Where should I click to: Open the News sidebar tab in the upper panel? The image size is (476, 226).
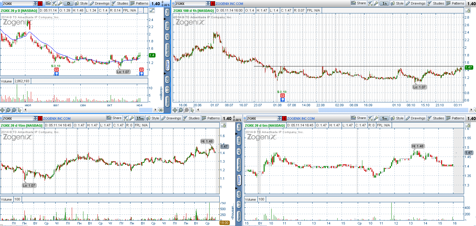pyautogui.click(x=167, y=101)
